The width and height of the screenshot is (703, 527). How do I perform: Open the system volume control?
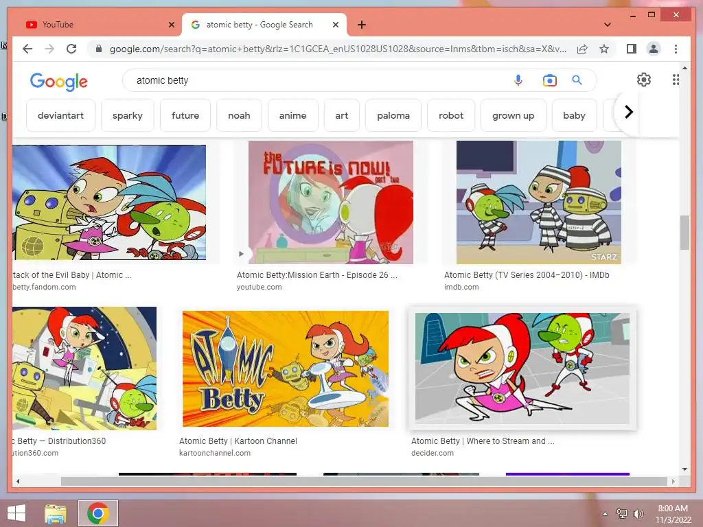(638, 513)
